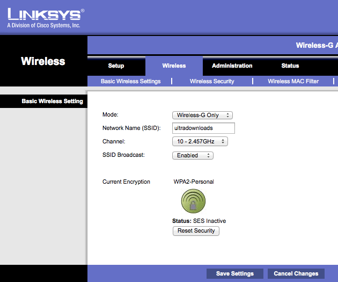Save the settings
338x282 pixels.
(x=235, y=273)
